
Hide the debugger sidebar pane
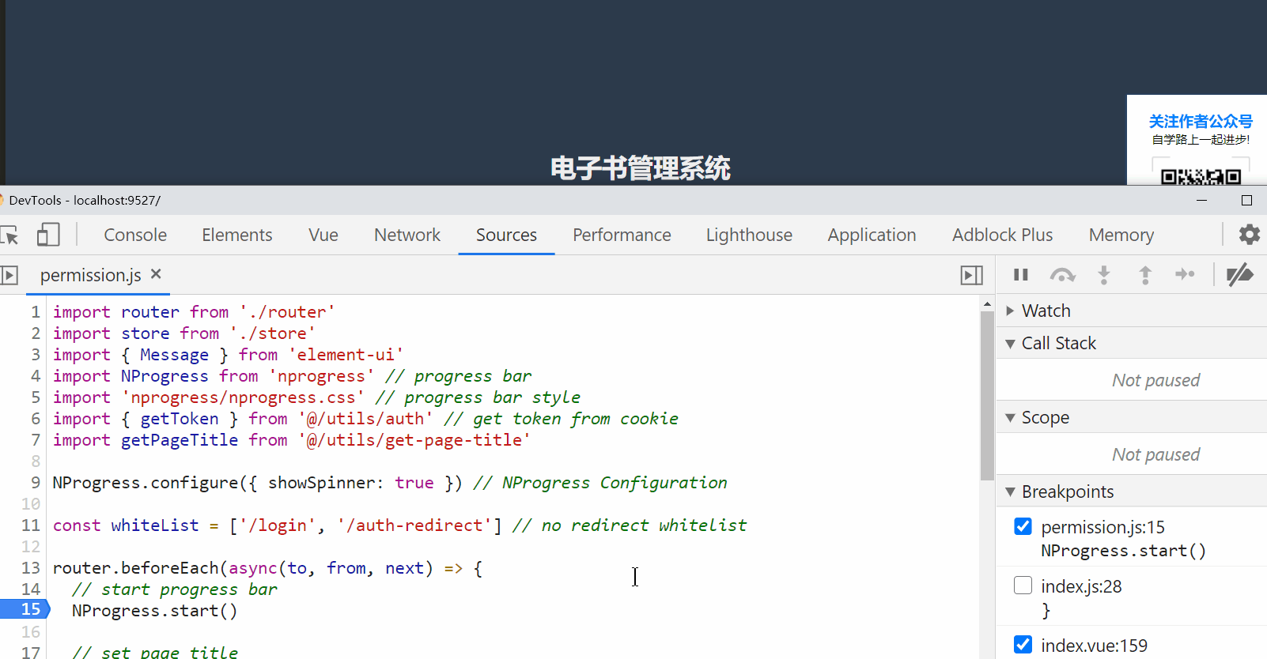[x=972, y=275]
